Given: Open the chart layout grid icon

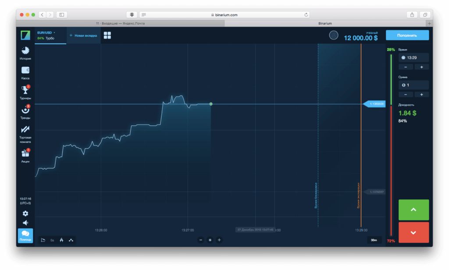Looking at the screenshot, I should (107, 35).
